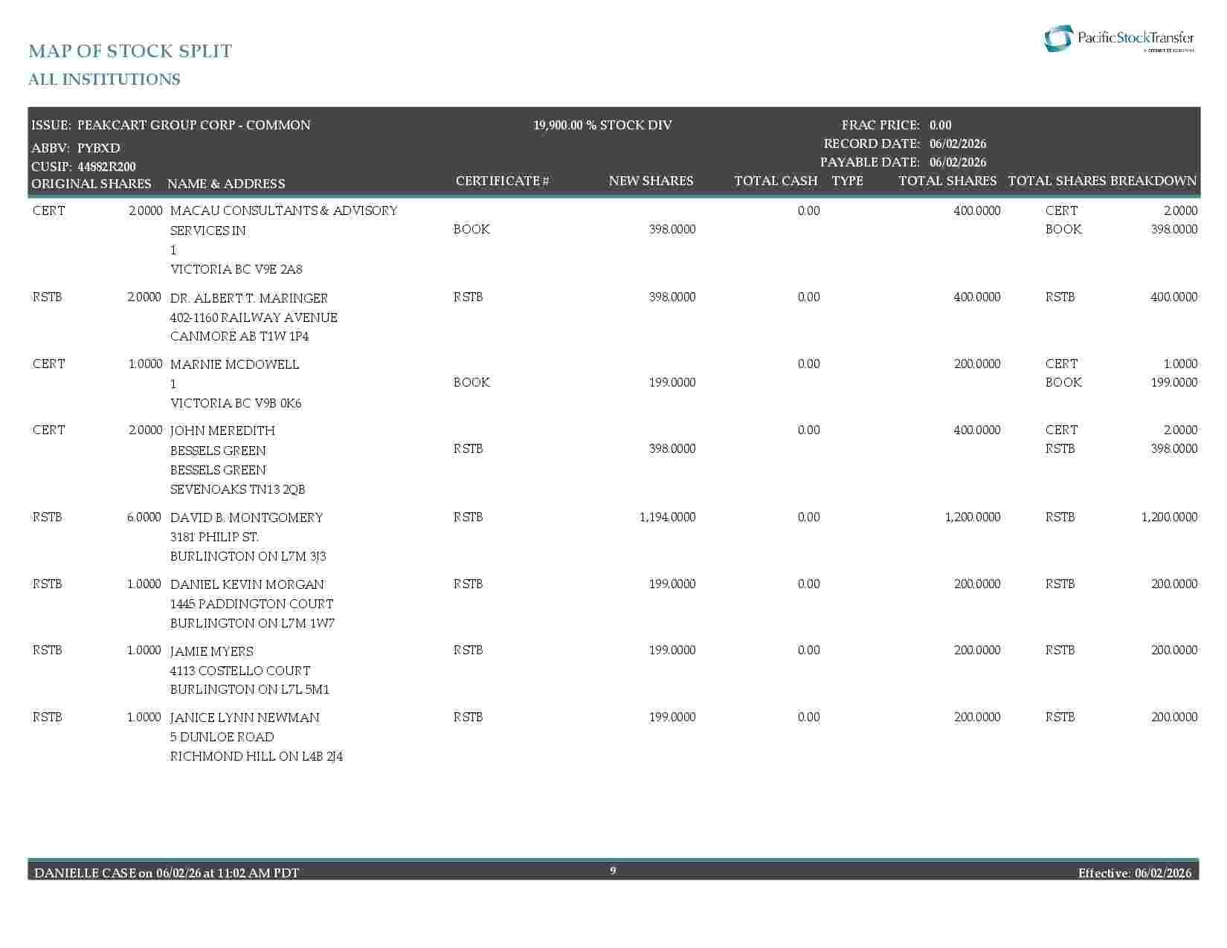The width and height of the screenshot is (1227, 948).
Task: Click total shares 400.0000 for Dr. Albert Maringer
Action: coord(977,297)
